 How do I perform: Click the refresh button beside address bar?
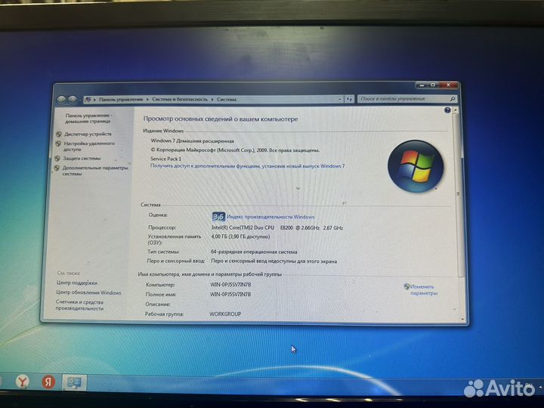(349, 99)
